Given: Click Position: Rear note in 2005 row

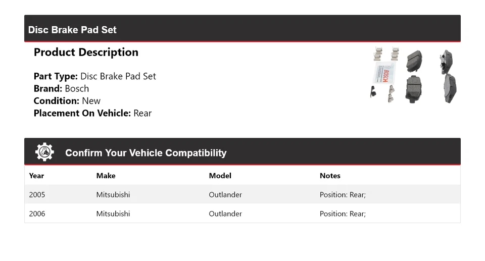Looking at the screenshot, I should coord(343,194).
